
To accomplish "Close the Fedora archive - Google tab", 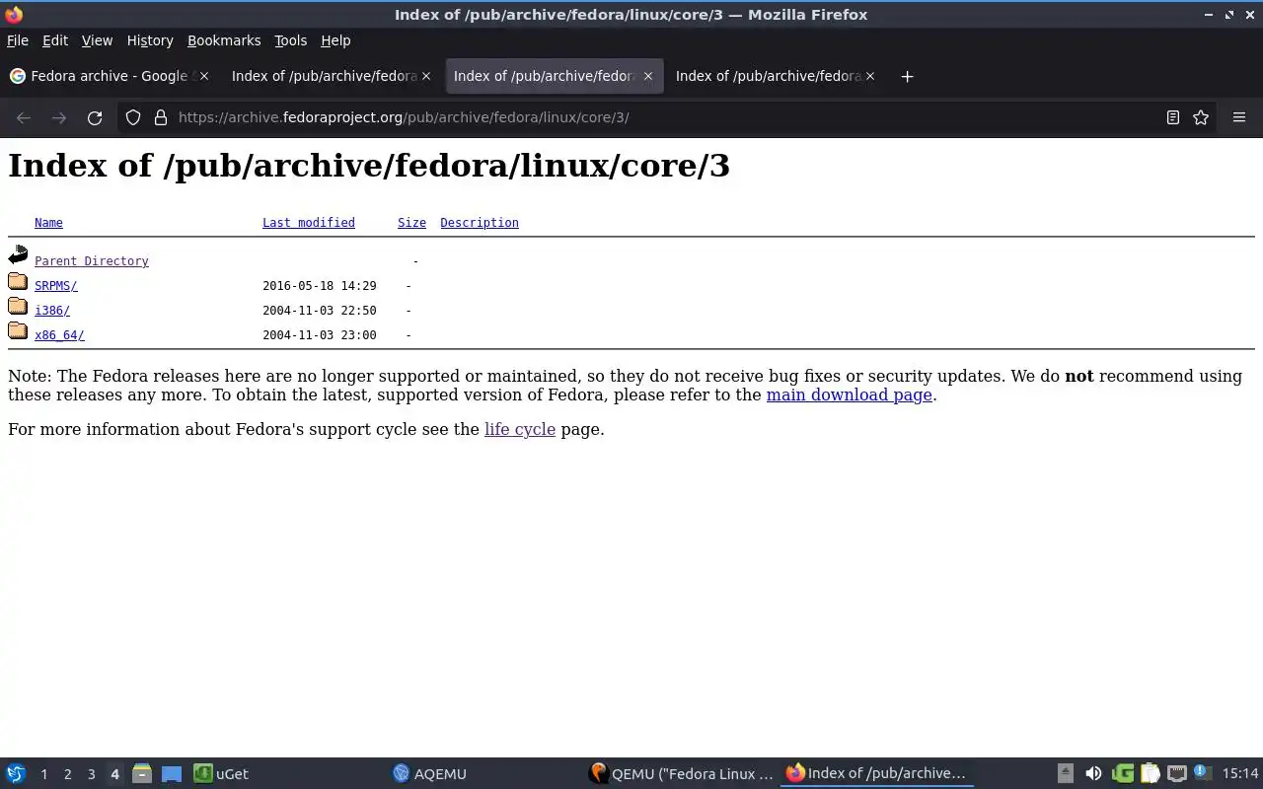I will coord(204,76).
